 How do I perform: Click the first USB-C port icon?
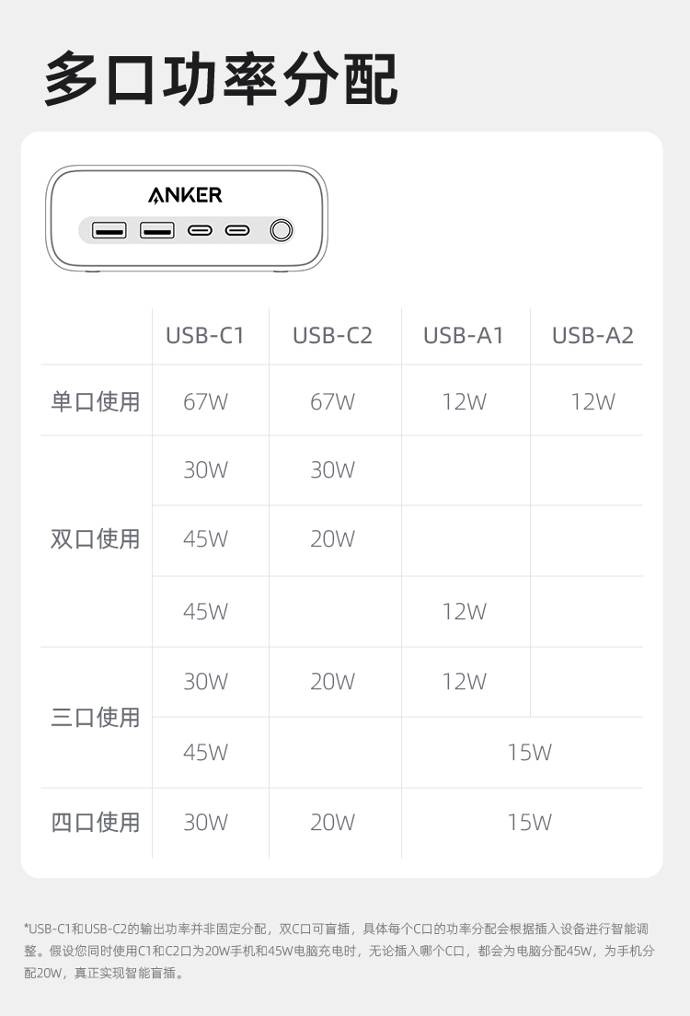[200, 230]
